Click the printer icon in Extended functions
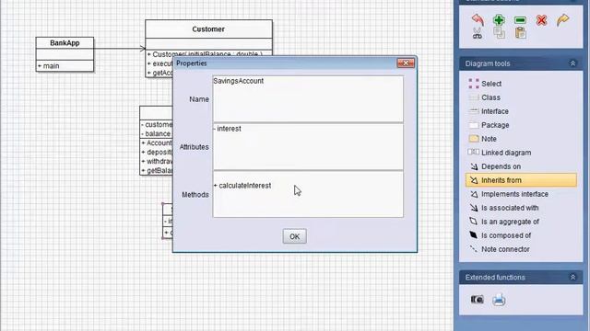This screenshot has width=590, height=331. 499,300
